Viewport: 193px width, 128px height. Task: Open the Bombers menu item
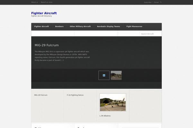pos(59,27)
